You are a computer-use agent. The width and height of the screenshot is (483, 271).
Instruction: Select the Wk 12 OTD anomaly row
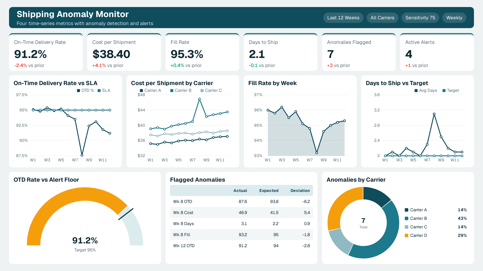pos(242,246)
